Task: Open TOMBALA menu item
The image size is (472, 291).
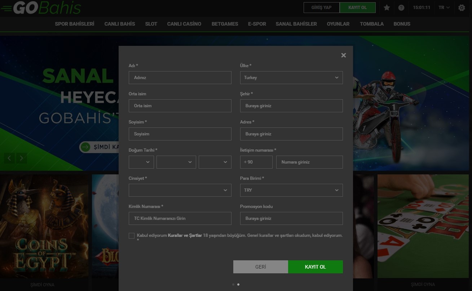Action: point(372,24)
